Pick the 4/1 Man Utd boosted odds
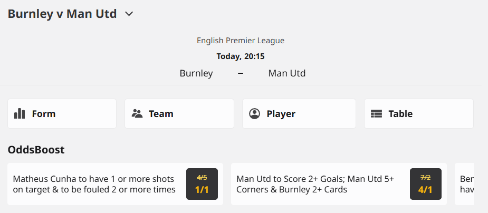This screenshot has width=488, height=213. point(425,184)
